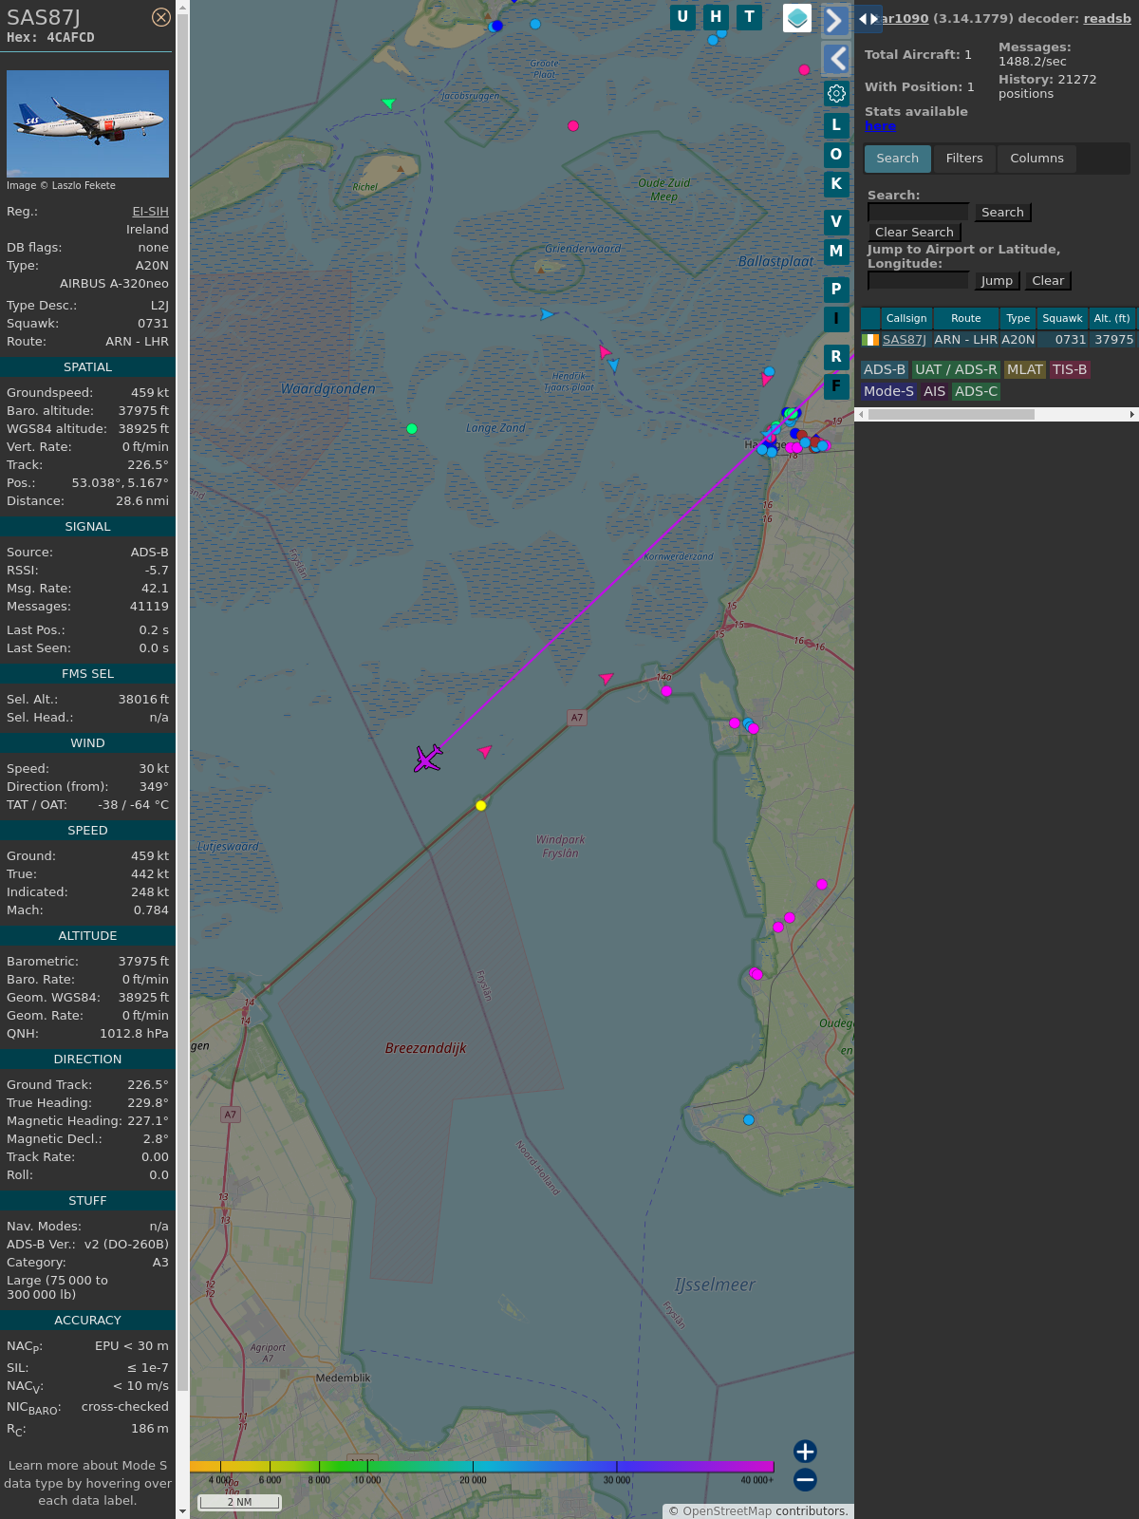Toggle the O map button

[x=836, y=155]
